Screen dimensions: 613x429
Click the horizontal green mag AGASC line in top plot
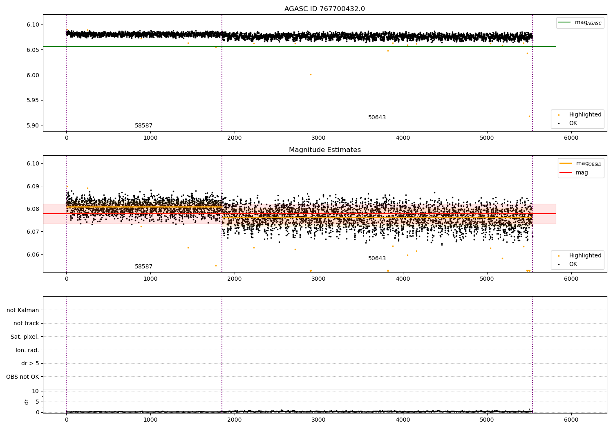point(299,47)
